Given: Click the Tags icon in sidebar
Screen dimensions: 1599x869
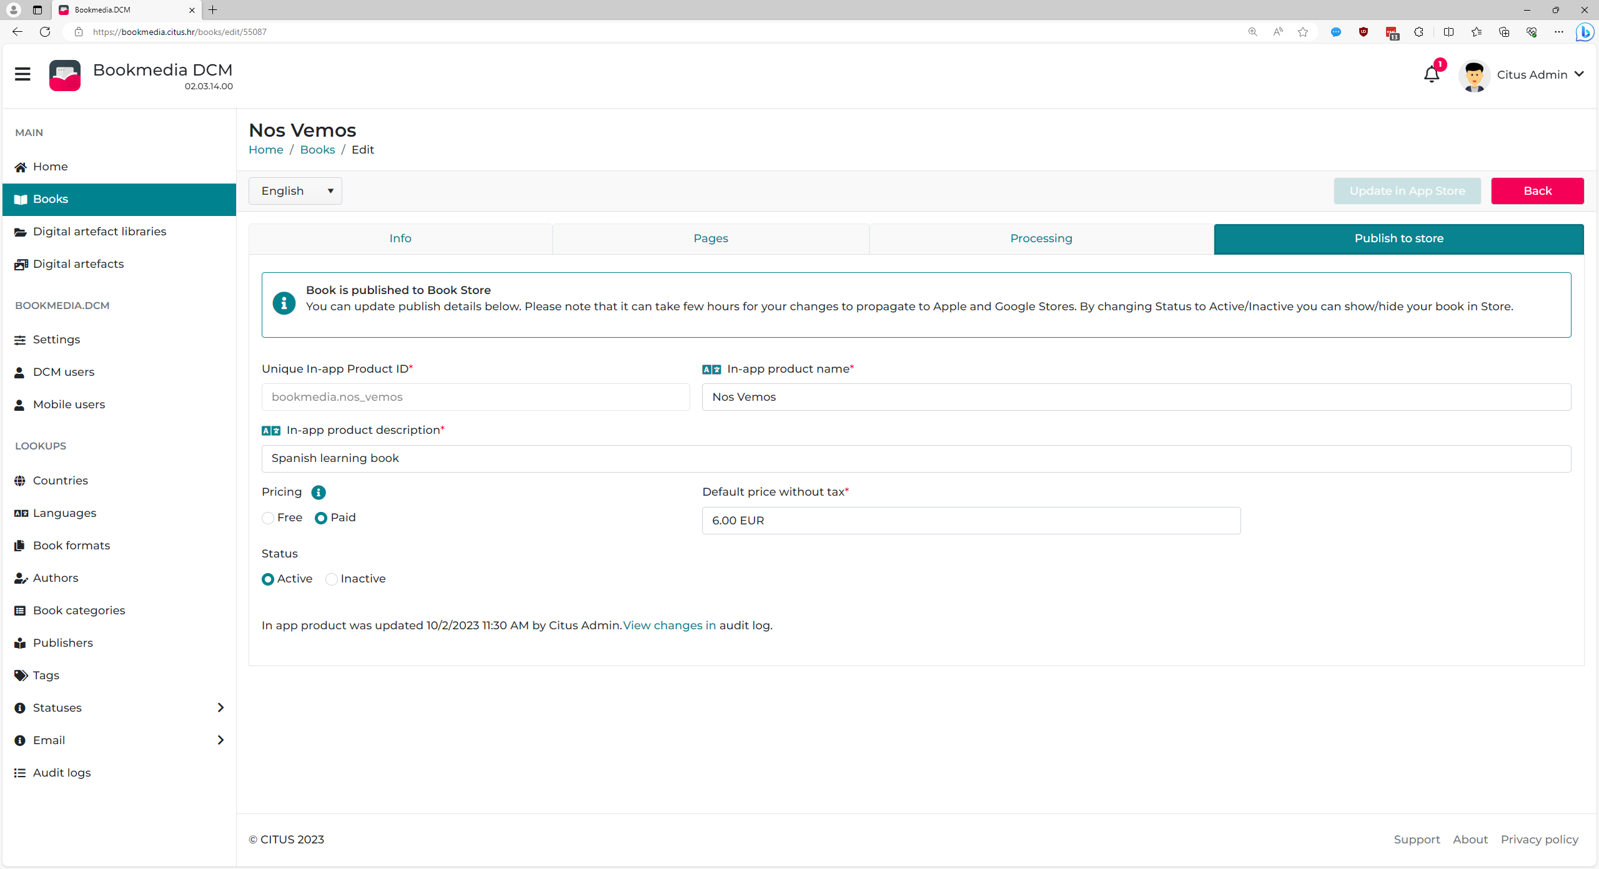Looking at the screenshot, I should click(x=21, y=675).
